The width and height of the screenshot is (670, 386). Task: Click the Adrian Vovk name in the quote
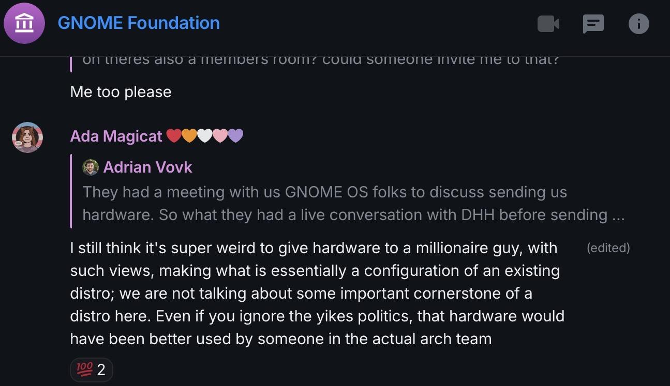click(147, 167)
